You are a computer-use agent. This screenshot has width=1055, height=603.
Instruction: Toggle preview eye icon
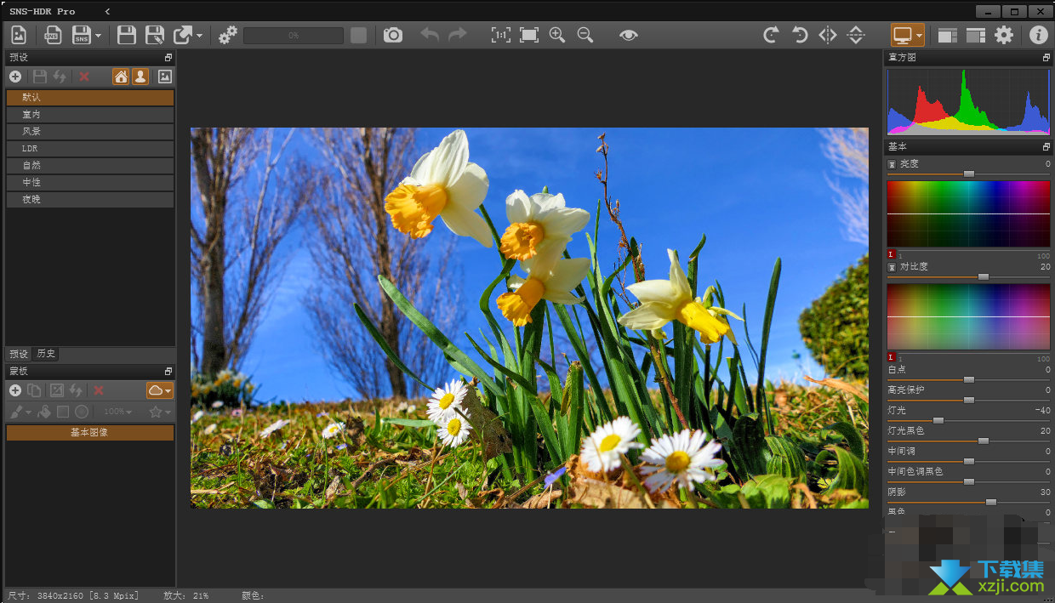(628, 35)
